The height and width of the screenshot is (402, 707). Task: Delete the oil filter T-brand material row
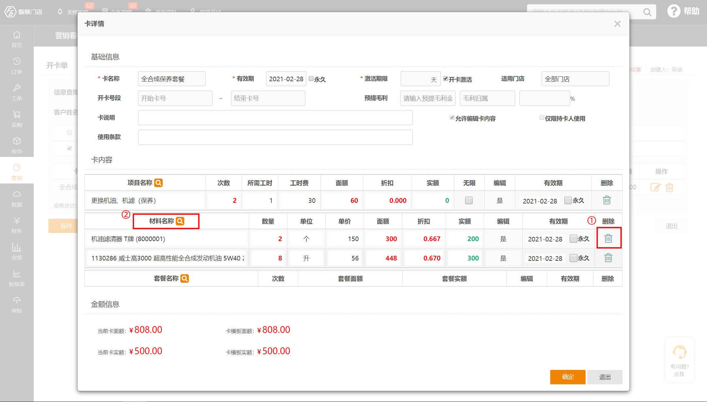(x=608, y=239)
